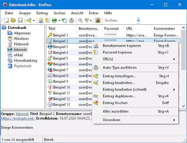This screenshot has height=143, width=187.
Task: Click the Copy username toolbar icon
Action: tap(41, 20)
